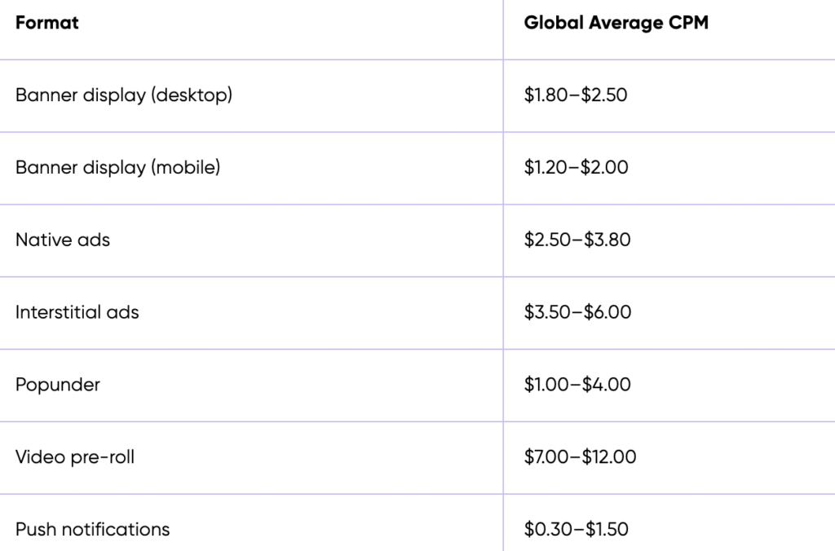
Task: Select the Banner display (desktop) cell
Action: click(x=124, y=95)
